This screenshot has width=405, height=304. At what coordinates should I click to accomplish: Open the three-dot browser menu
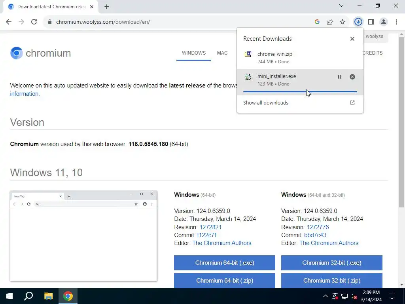pyautogui.click(x=396, y=22)
